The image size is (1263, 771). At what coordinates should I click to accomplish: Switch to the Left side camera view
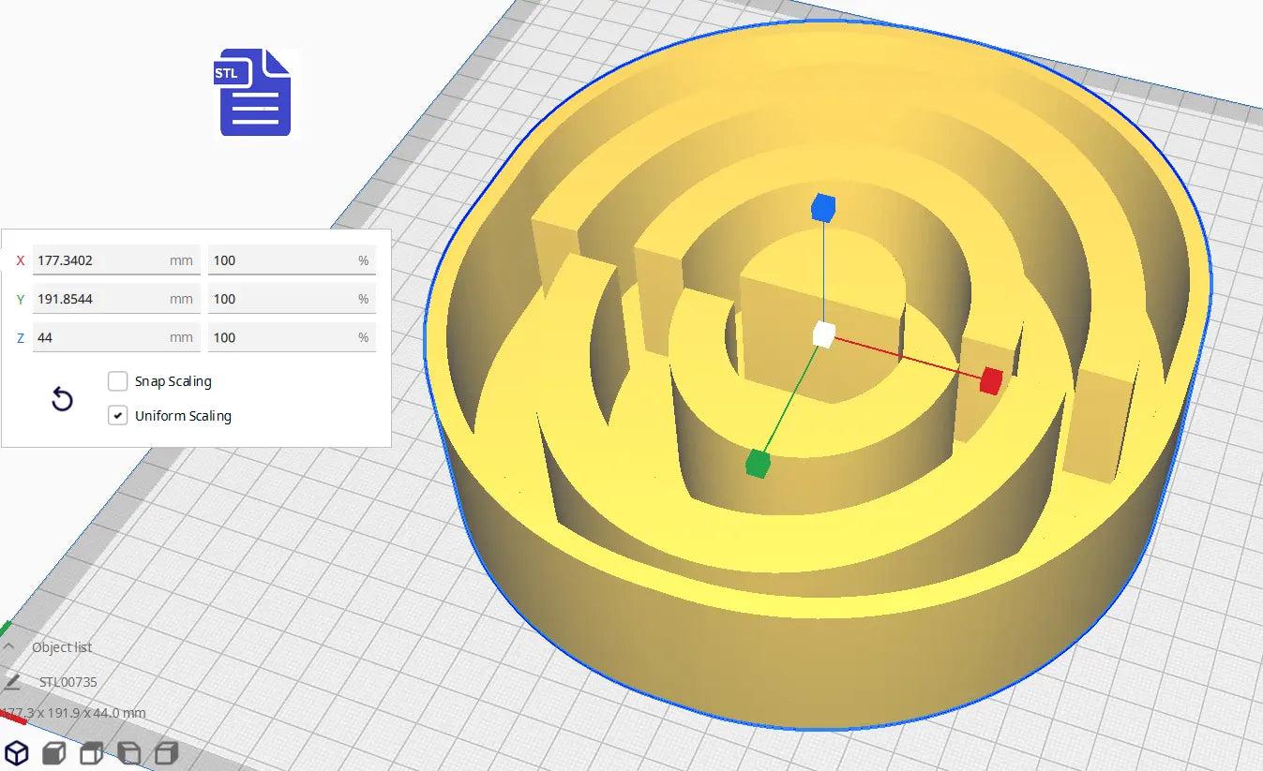128,752
